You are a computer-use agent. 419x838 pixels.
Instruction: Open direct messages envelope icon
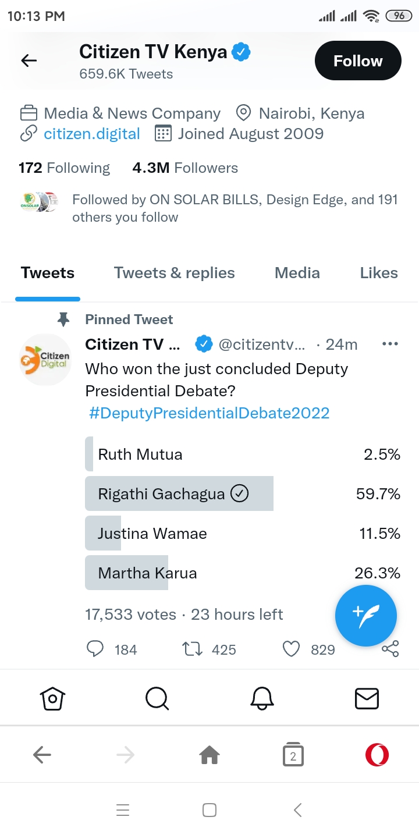point(367,698)
